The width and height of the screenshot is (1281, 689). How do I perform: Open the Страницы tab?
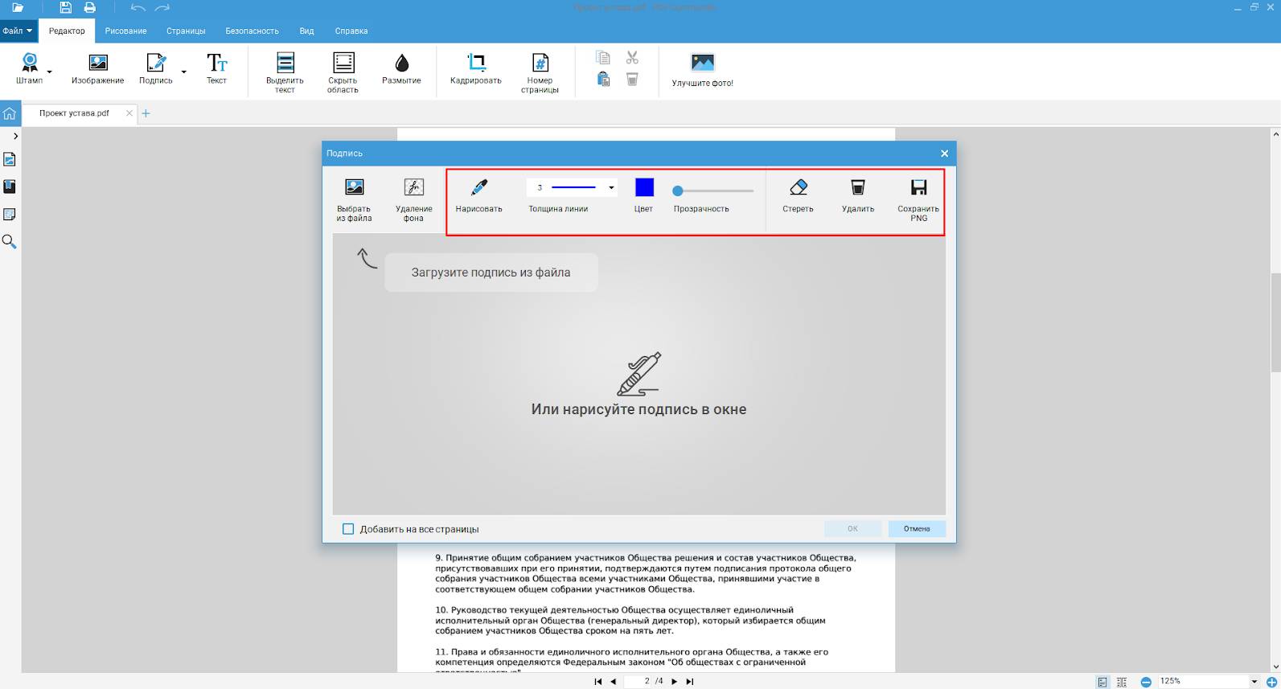[186, 31]
